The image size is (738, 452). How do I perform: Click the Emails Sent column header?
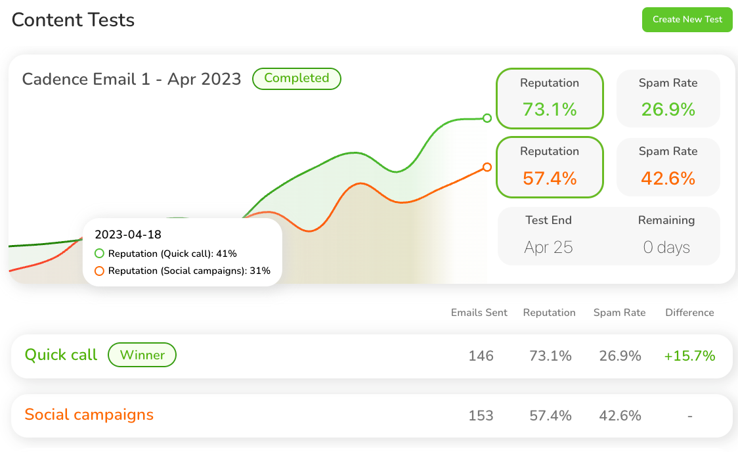pyautogui.click(x=479, y=313)
